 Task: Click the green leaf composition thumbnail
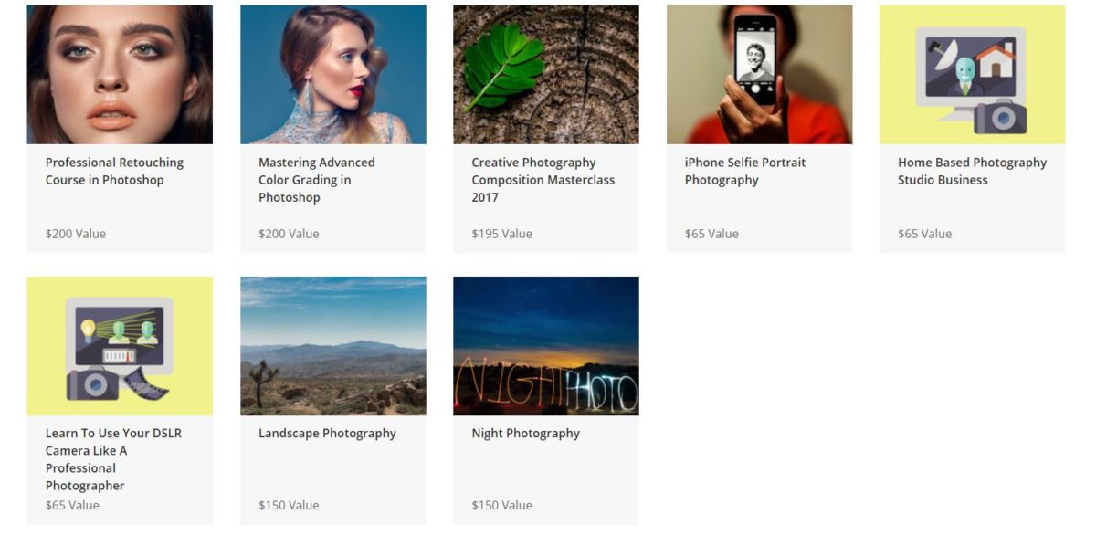545,73
